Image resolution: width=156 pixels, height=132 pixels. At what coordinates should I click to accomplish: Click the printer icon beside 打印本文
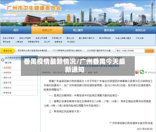click(x=146, y=72)
